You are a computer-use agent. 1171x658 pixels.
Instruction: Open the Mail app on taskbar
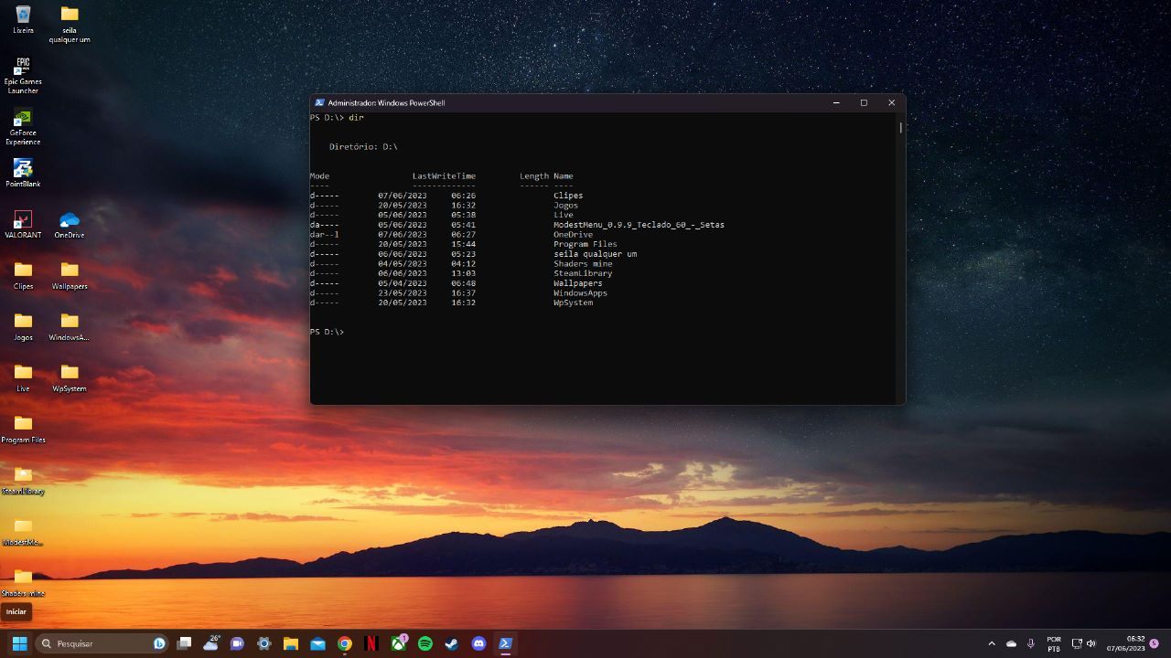coord(317,643)
